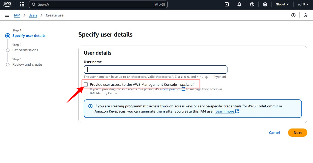Expand the Global region dropdown
The image size is (313, 163).
(x=282, y=4)
